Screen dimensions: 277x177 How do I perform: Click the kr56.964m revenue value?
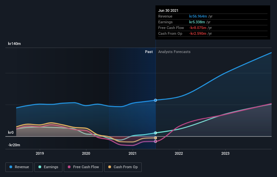pyautogui.click(x=198, y=16)
